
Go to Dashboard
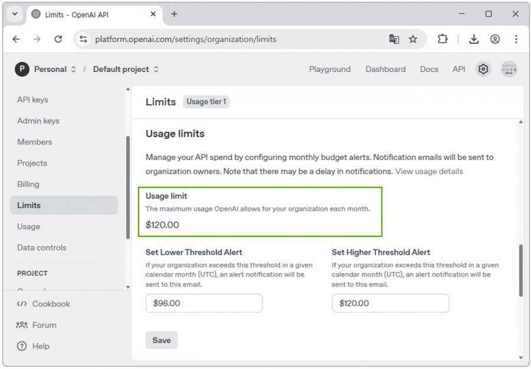click(385, 69)
